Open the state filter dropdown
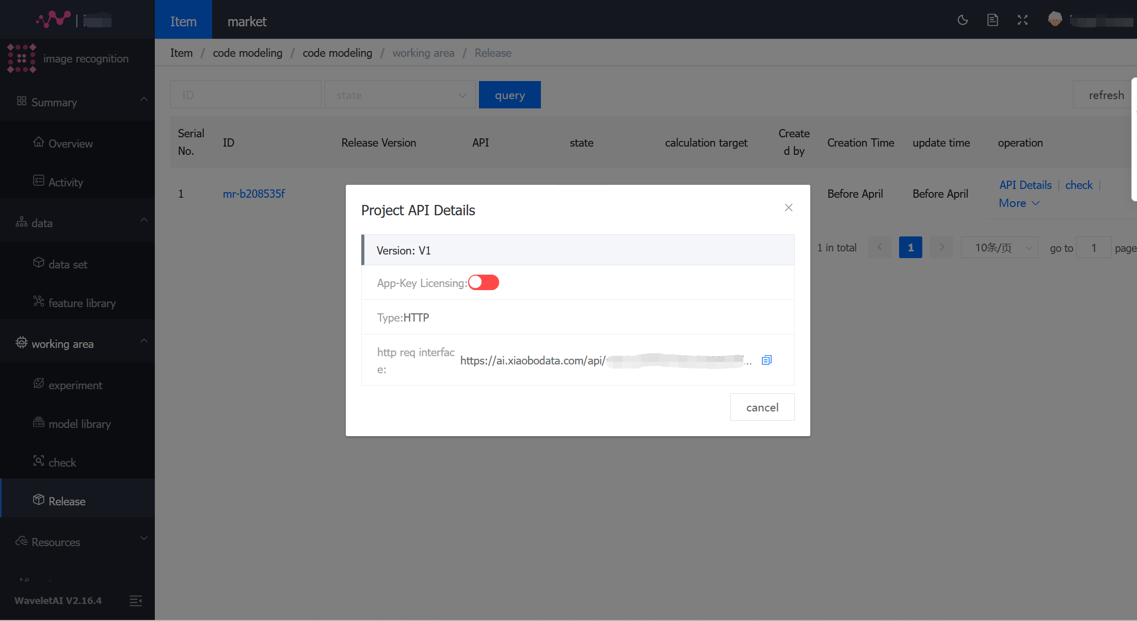This screenshot has width=1137, height=621. 400,94
